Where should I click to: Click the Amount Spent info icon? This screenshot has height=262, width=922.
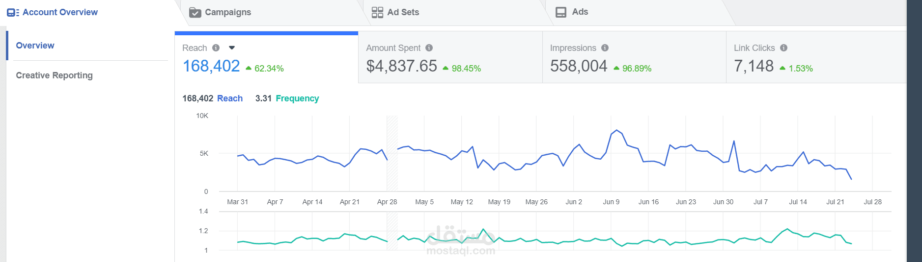[429, 48]
